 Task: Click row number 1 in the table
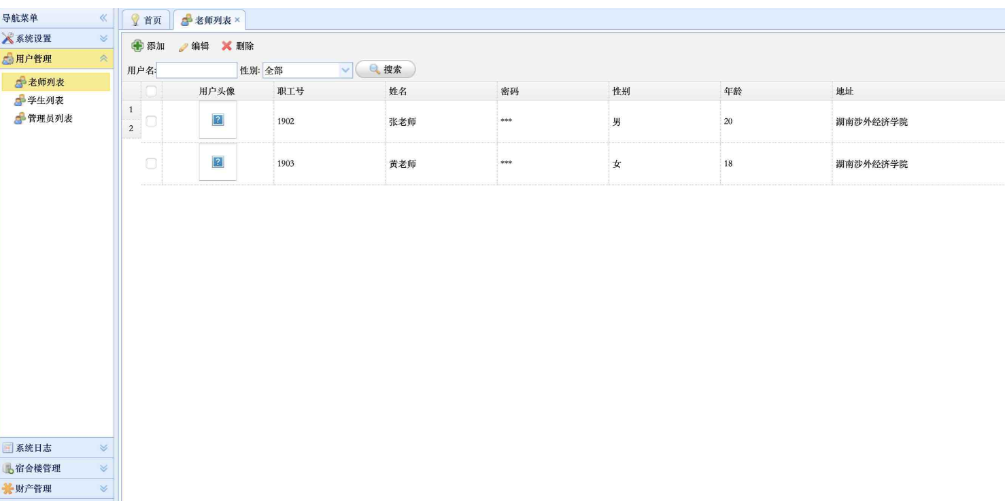pos(131,109)
